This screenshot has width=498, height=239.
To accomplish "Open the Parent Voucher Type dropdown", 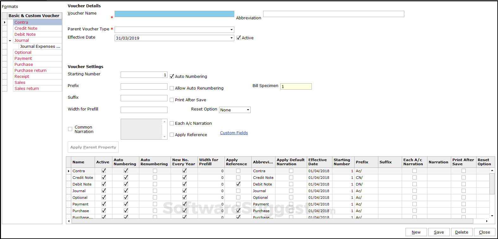I will click(232, 30).
